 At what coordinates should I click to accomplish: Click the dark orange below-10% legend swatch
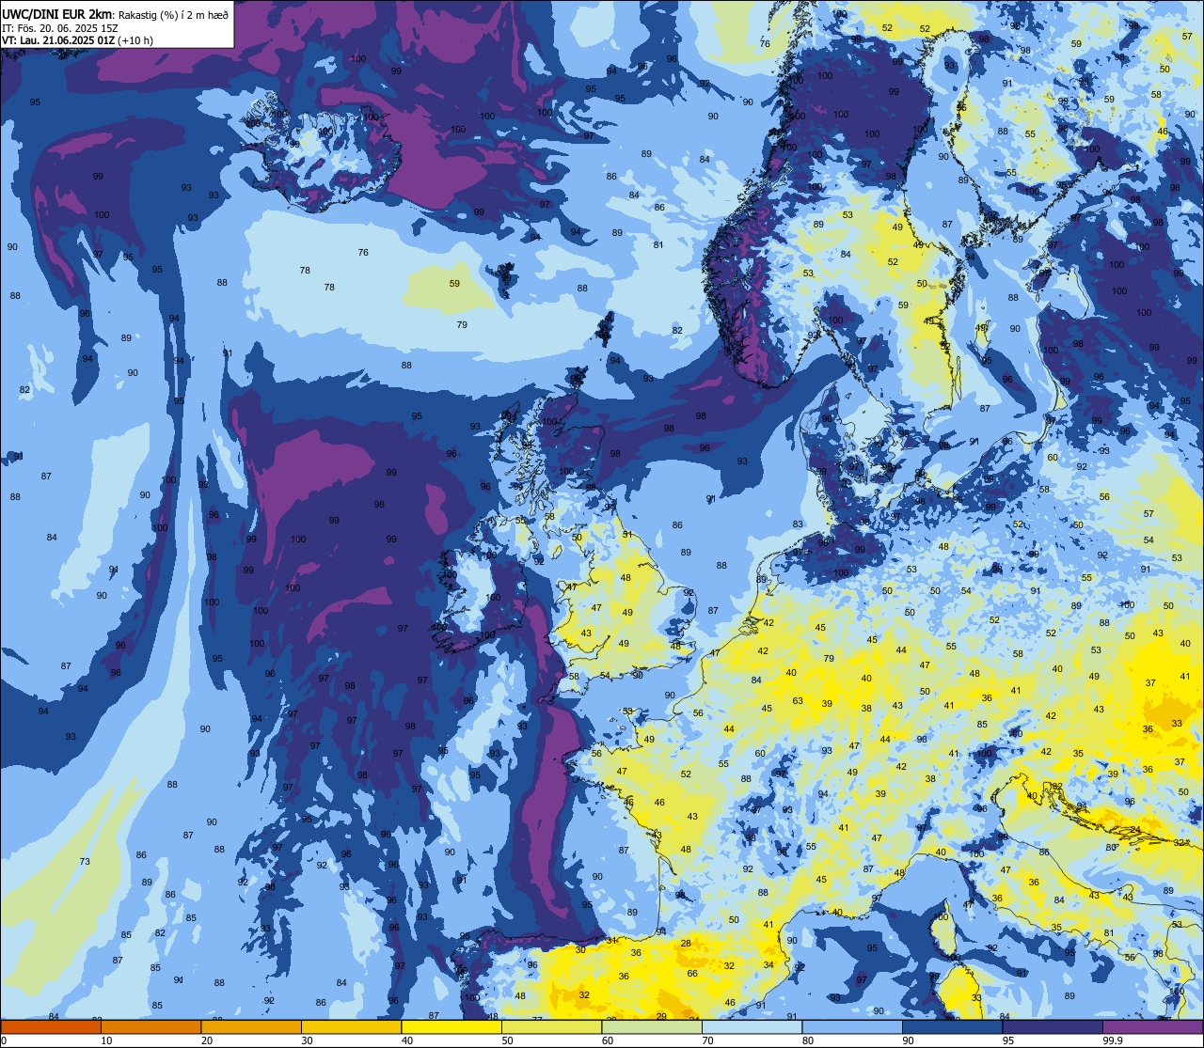[51, 1026]
